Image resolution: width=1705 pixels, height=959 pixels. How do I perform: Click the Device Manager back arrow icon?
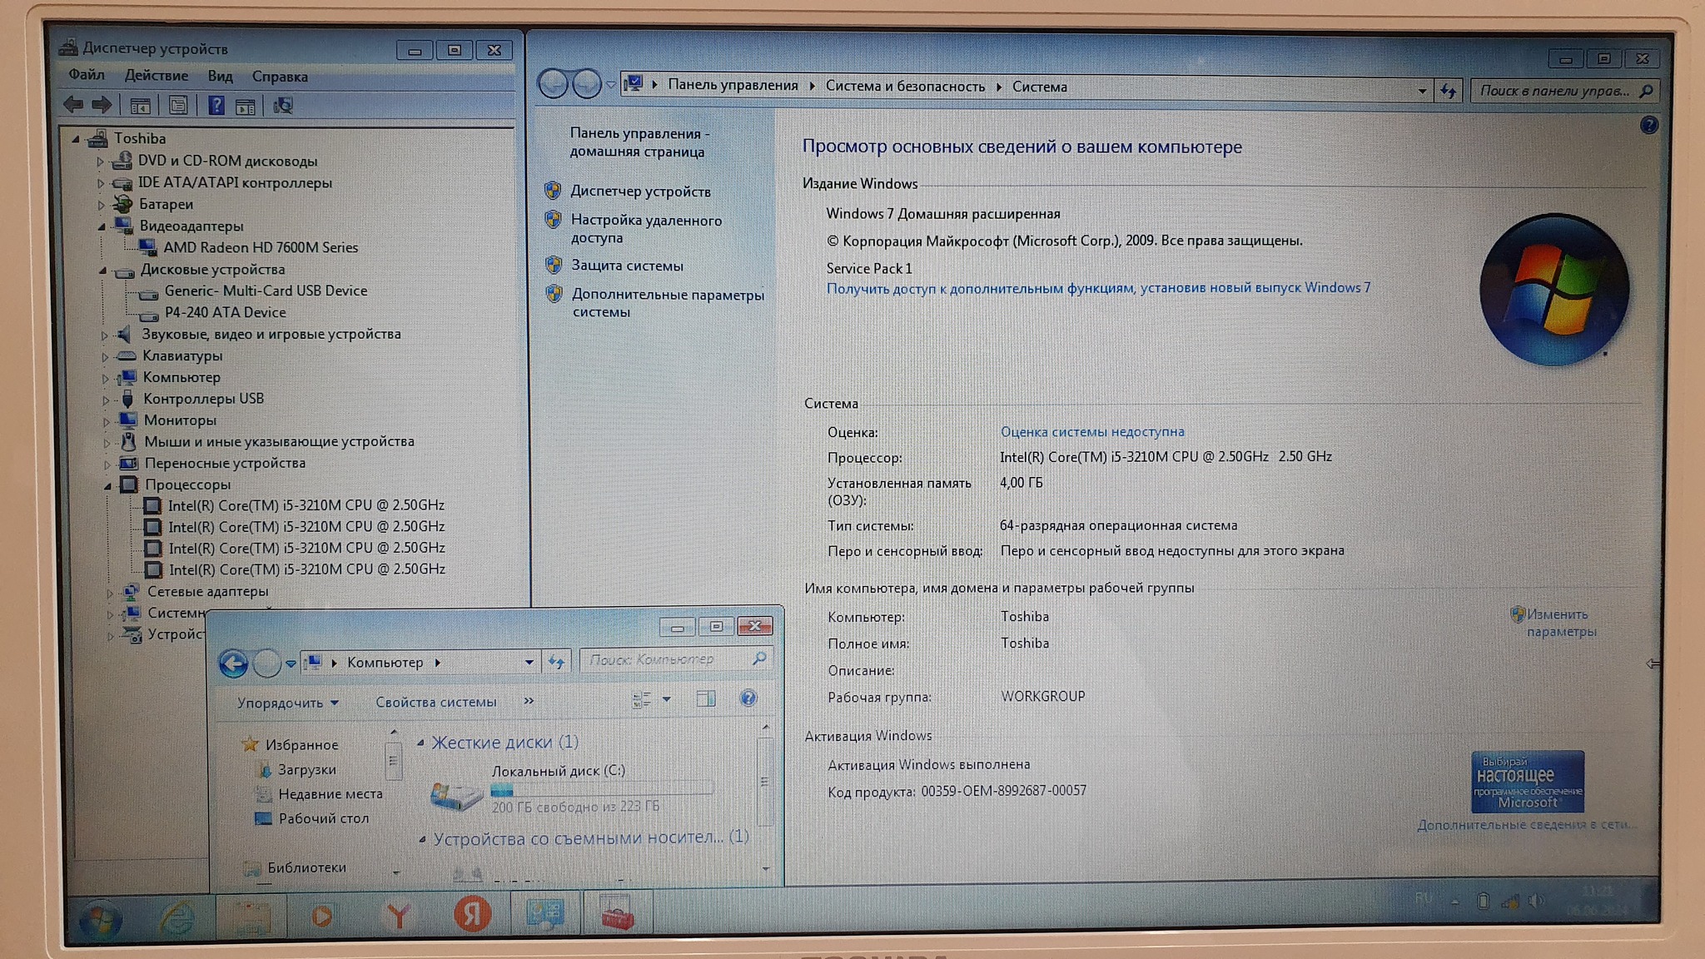point(73,105)
